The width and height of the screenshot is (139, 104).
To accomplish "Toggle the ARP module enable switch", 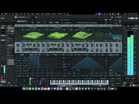I will click(41, 79).
